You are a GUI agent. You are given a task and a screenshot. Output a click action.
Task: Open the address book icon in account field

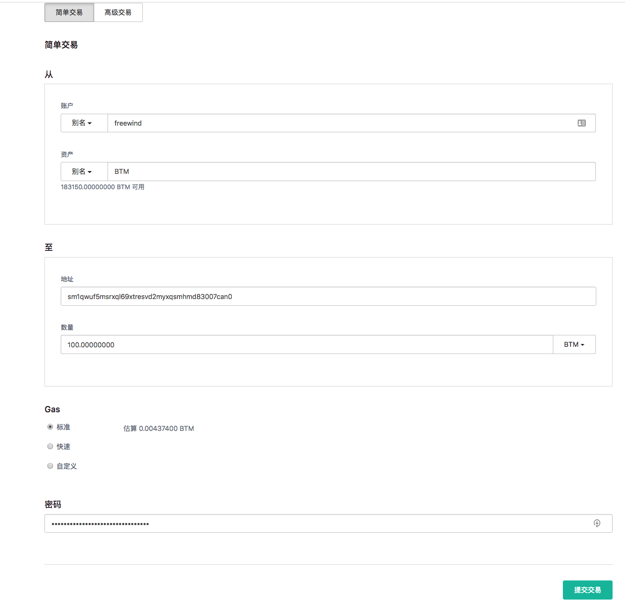pos(582,123)
